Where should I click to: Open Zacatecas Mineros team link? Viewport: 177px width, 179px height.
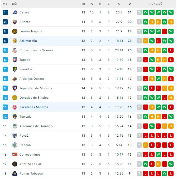pyautogui.click(x=34, y=107)
